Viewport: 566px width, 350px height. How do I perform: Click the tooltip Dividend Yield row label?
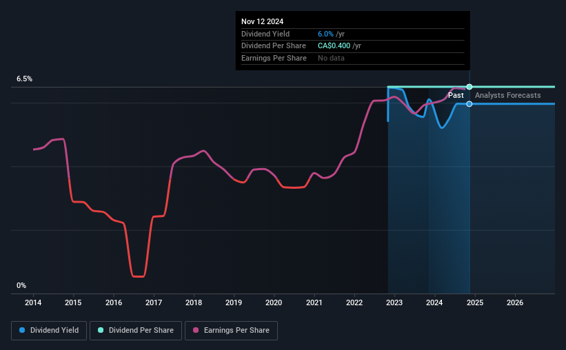point(265,34)
